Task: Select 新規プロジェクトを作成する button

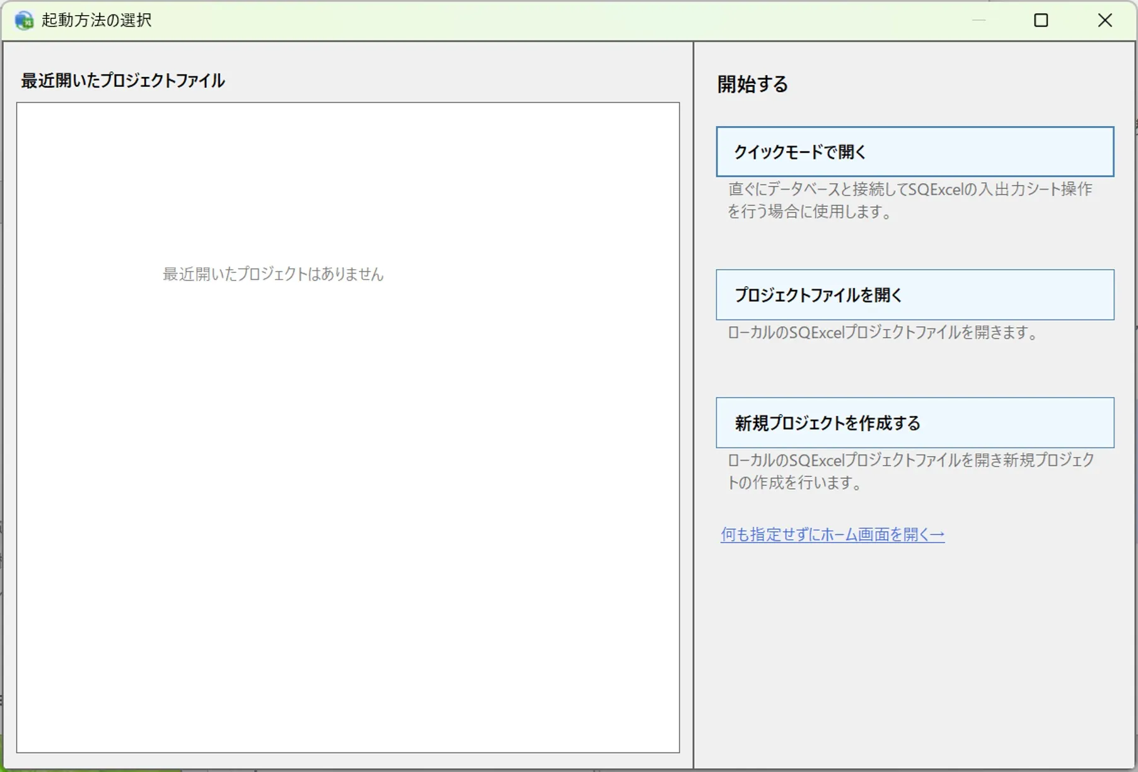Action: (915, 423)
